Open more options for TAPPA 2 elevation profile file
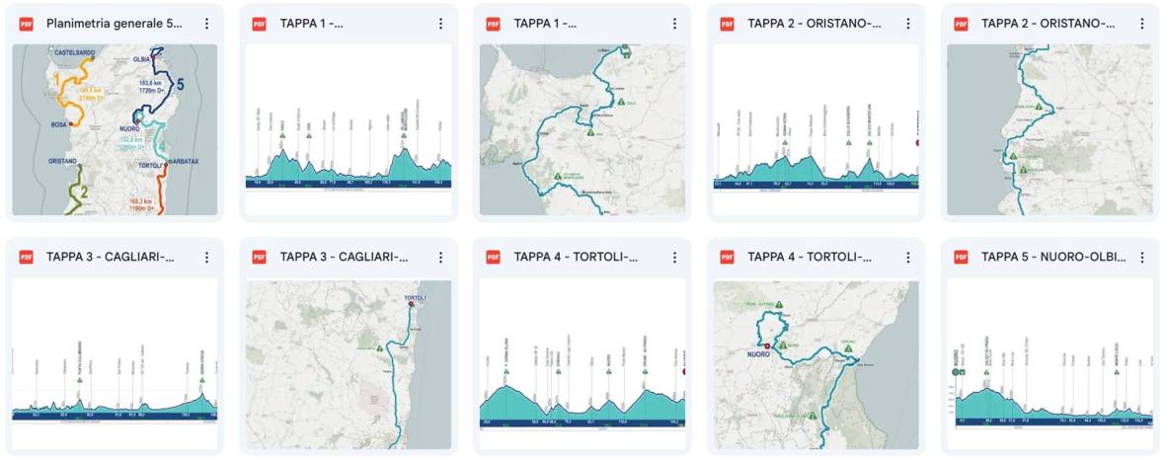Screen dimensions: 1165x461 click(908, 24)
